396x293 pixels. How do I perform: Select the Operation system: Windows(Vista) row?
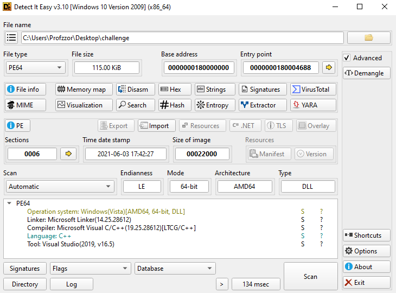170,212
